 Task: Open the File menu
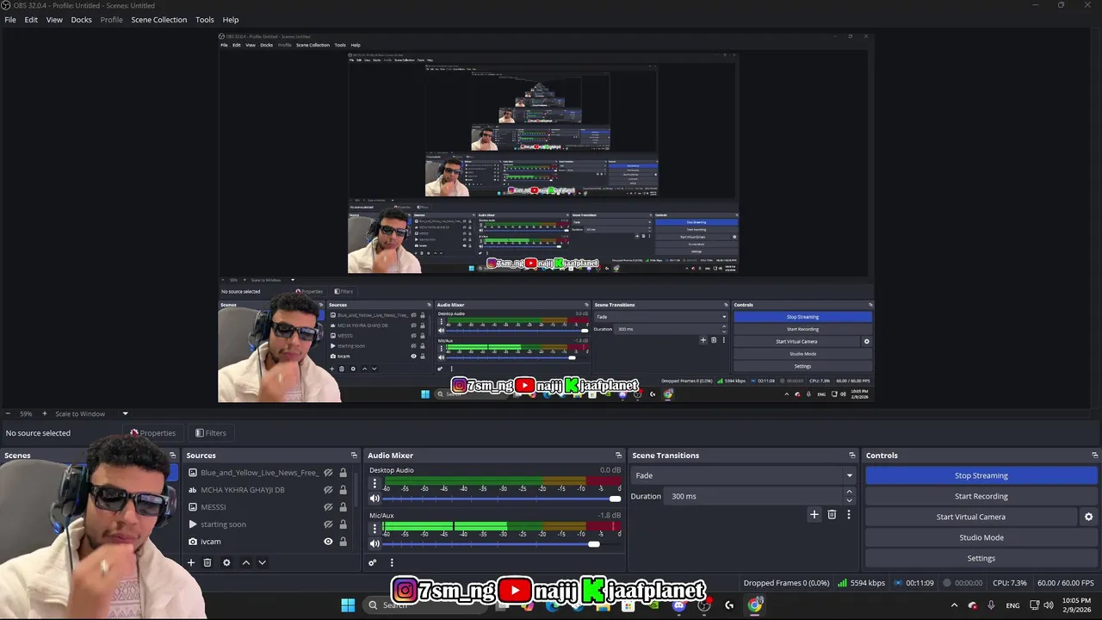coord(10,20)
